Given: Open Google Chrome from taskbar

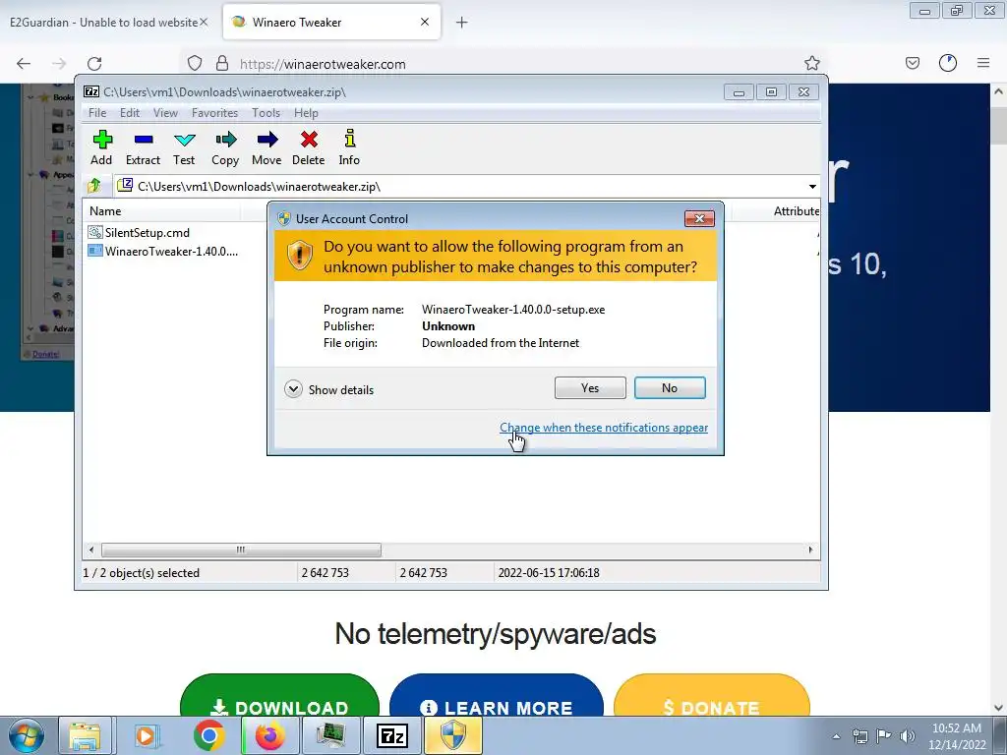Looking at the screenshot, I should [x=208, y=735].
